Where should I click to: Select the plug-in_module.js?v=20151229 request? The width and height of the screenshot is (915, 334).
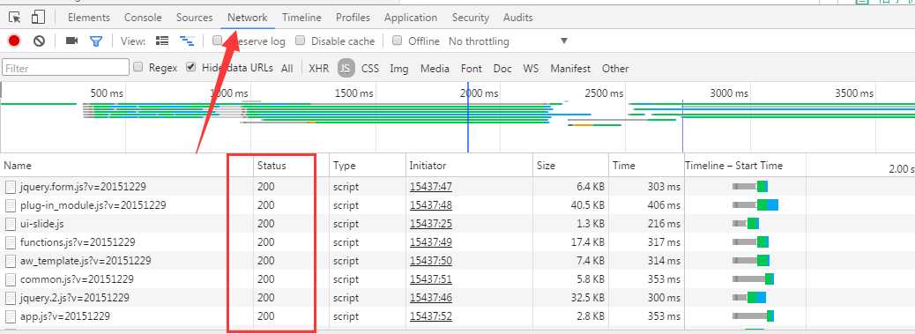(93, 205)
